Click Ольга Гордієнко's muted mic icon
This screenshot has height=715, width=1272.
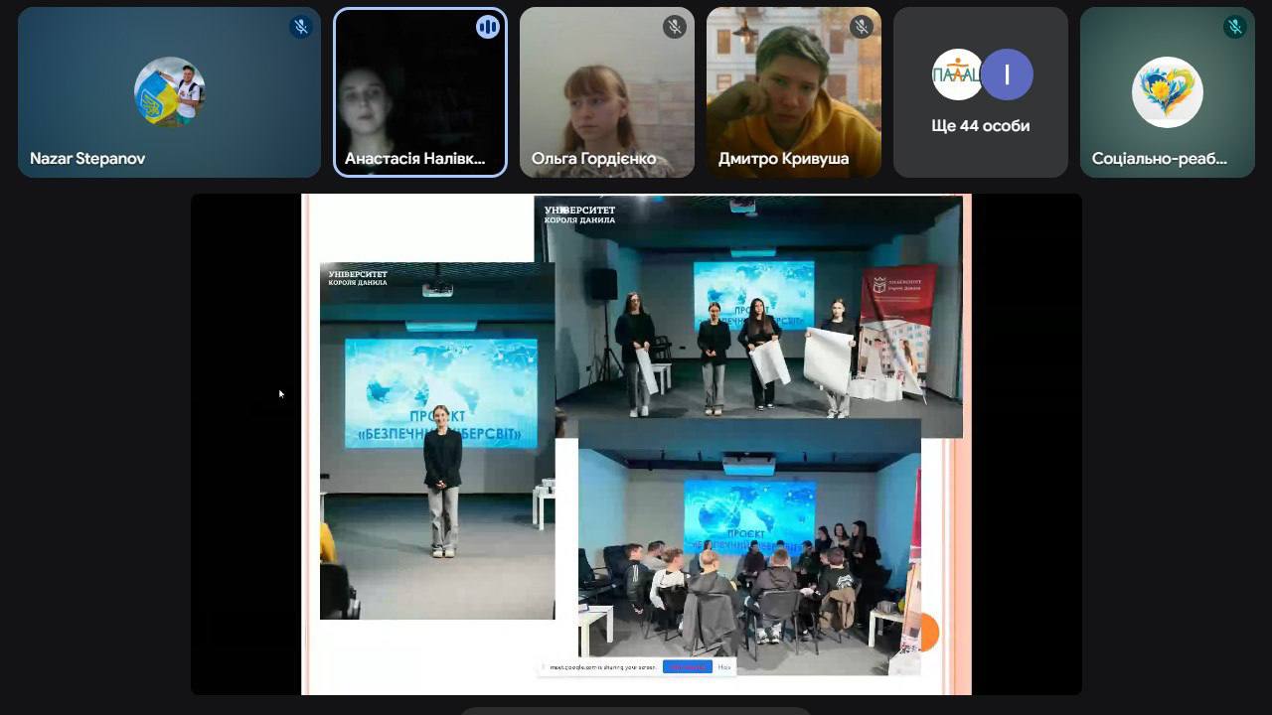675,28
